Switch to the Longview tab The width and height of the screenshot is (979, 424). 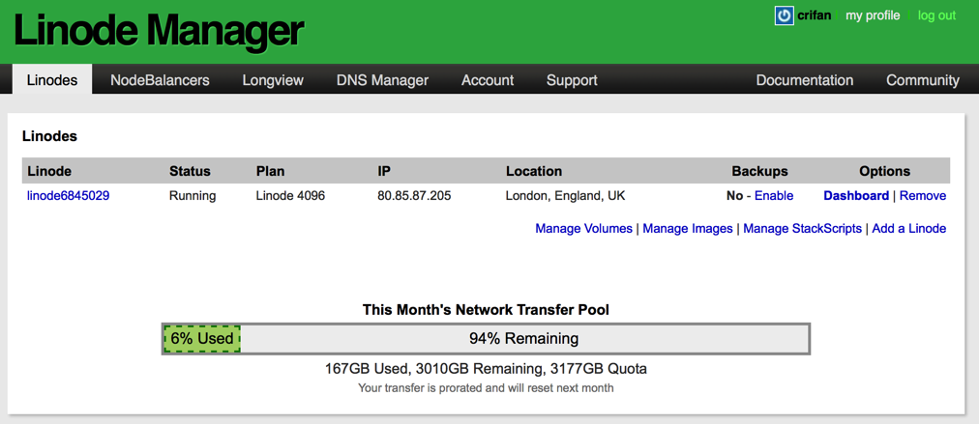273,80
